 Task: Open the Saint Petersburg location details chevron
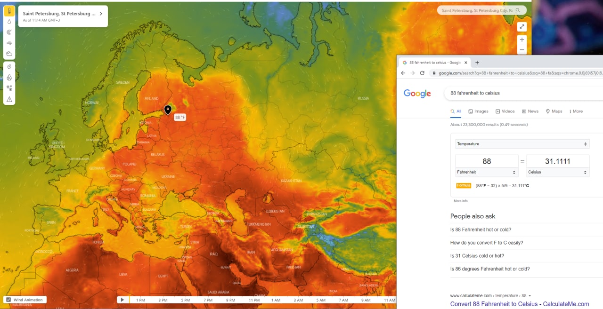point(101,14)
